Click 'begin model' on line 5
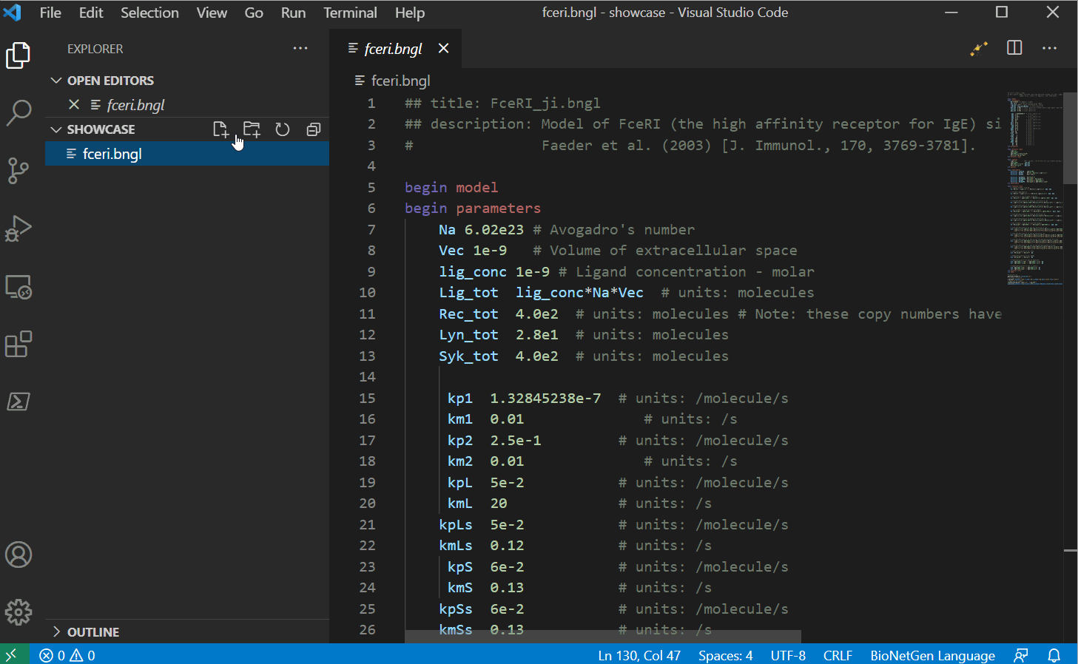1078x664 pixels. 451,187
